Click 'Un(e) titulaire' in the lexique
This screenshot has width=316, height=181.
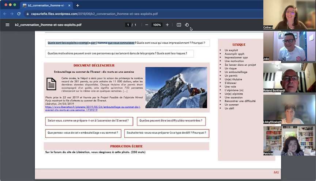point(233,79)
